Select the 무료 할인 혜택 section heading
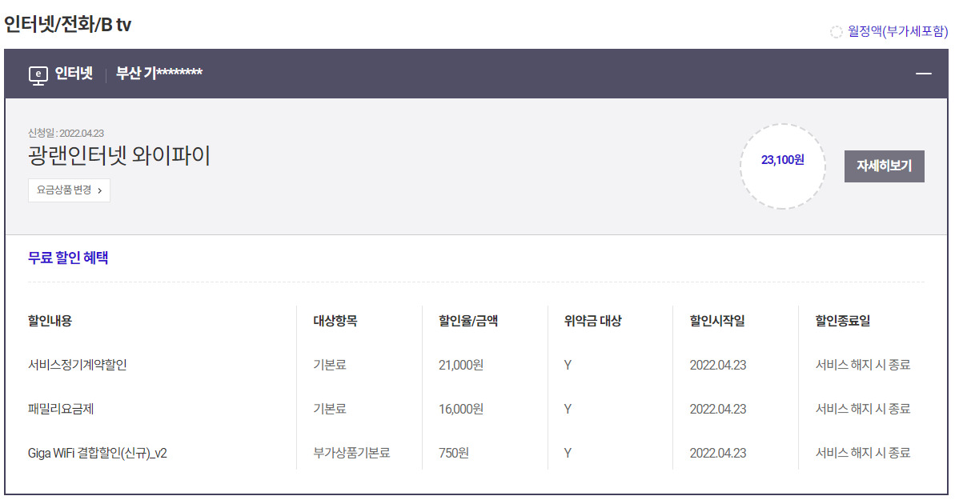 tap(68, 258)
